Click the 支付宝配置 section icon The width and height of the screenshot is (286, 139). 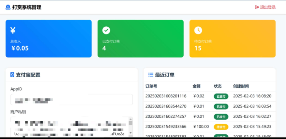pos(12,75)
